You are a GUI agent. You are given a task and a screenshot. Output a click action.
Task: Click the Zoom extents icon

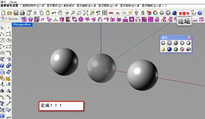pos(86,13)
